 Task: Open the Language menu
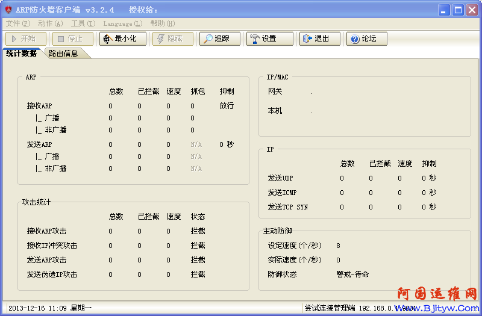pos(122,23)
